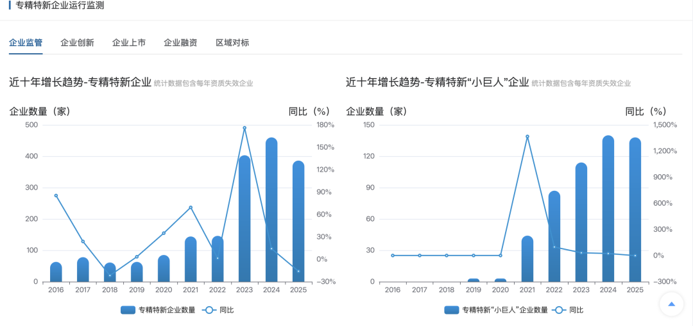This screenshot has width=693, height=326.
Task: Click the 2021 bar in left chart
Action: [x=191, y=259]
